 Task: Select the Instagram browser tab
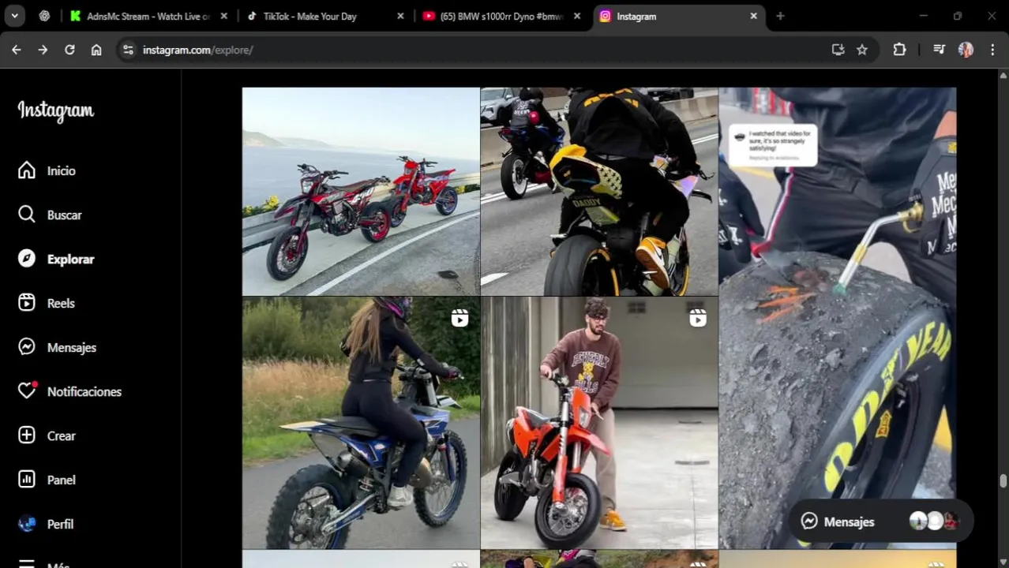pos(679,16)
